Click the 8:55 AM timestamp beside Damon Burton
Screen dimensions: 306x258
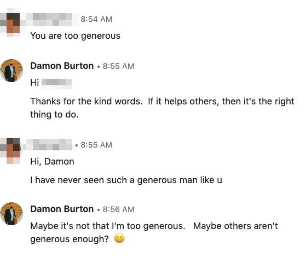click(118, 66)
